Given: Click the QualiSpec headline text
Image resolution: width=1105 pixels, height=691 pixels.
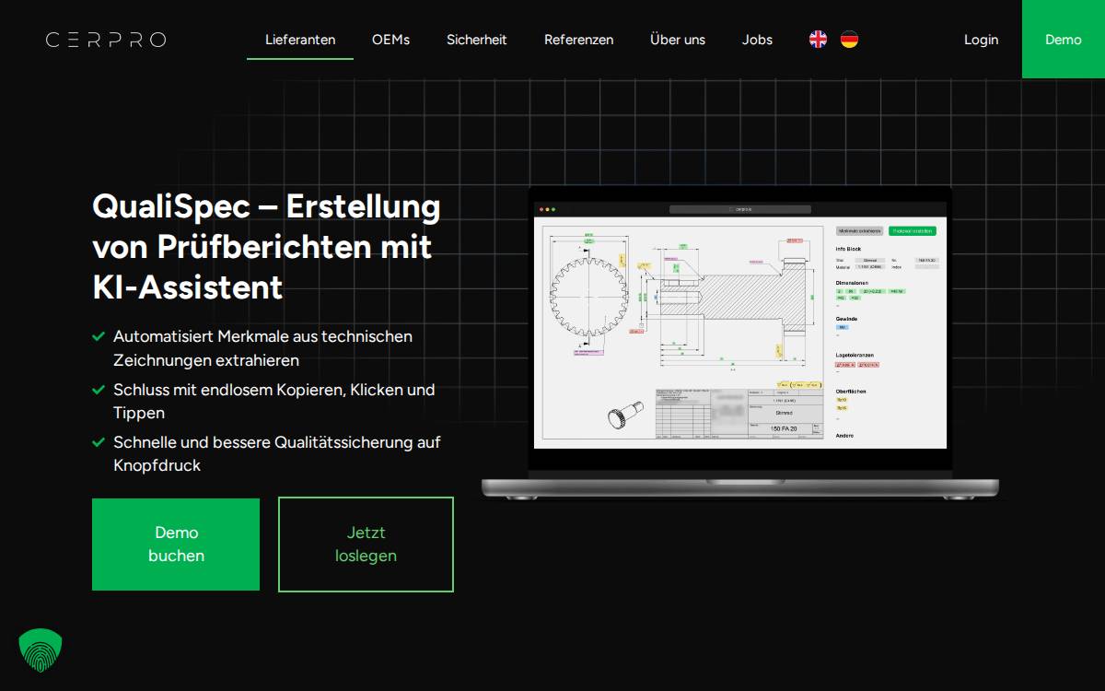Looking at the screenshot, I should click(266, 246).
